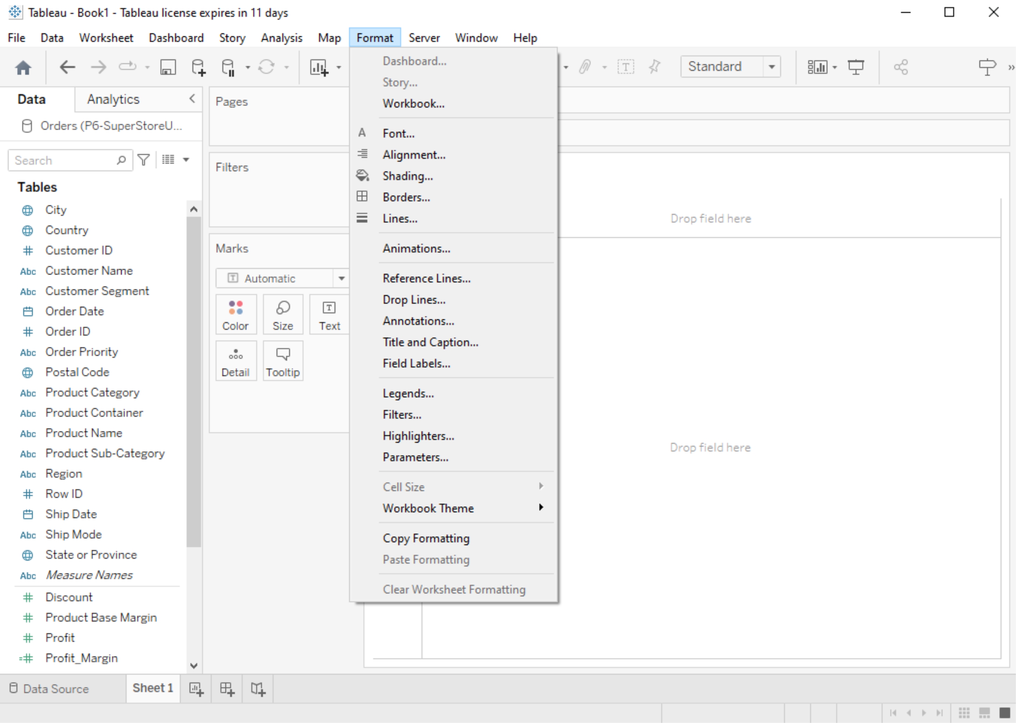
Task: Switch to the Analytics tab
Action: [x=113, y=99]
